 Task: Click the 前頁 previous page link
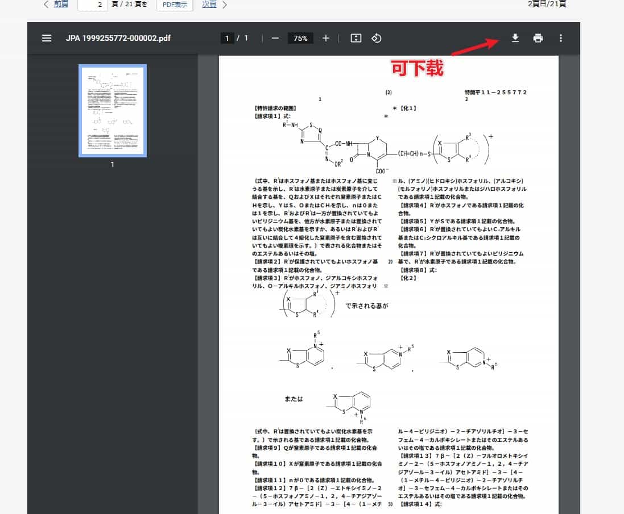tap(61, 5)
